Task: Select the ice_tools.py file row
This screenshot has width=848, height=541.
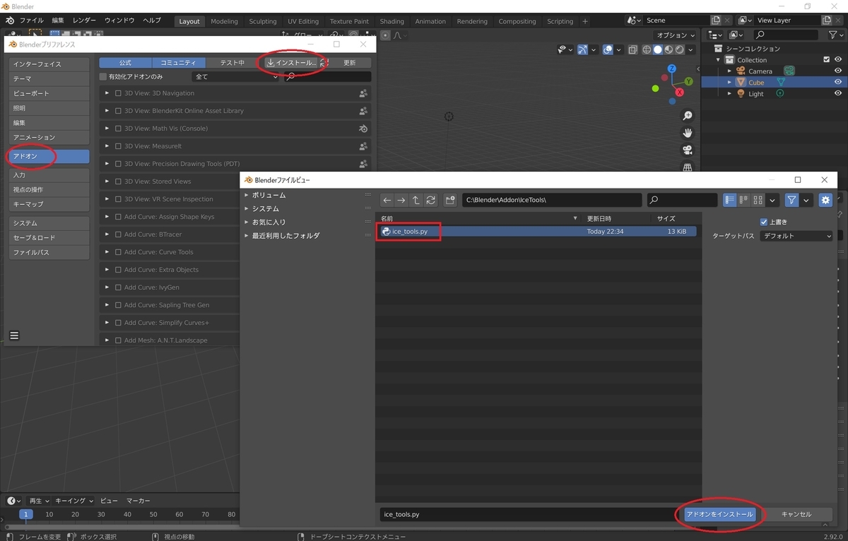Action: point(538,231)
